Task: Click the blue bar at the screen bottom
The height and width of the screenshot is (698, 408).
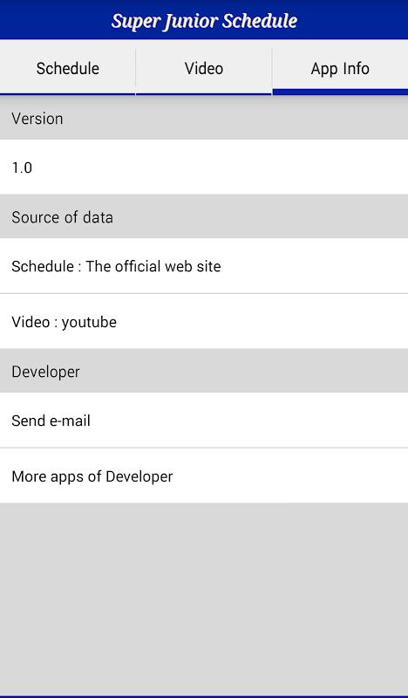Action: pyautogui.click(x=204, y=696)
